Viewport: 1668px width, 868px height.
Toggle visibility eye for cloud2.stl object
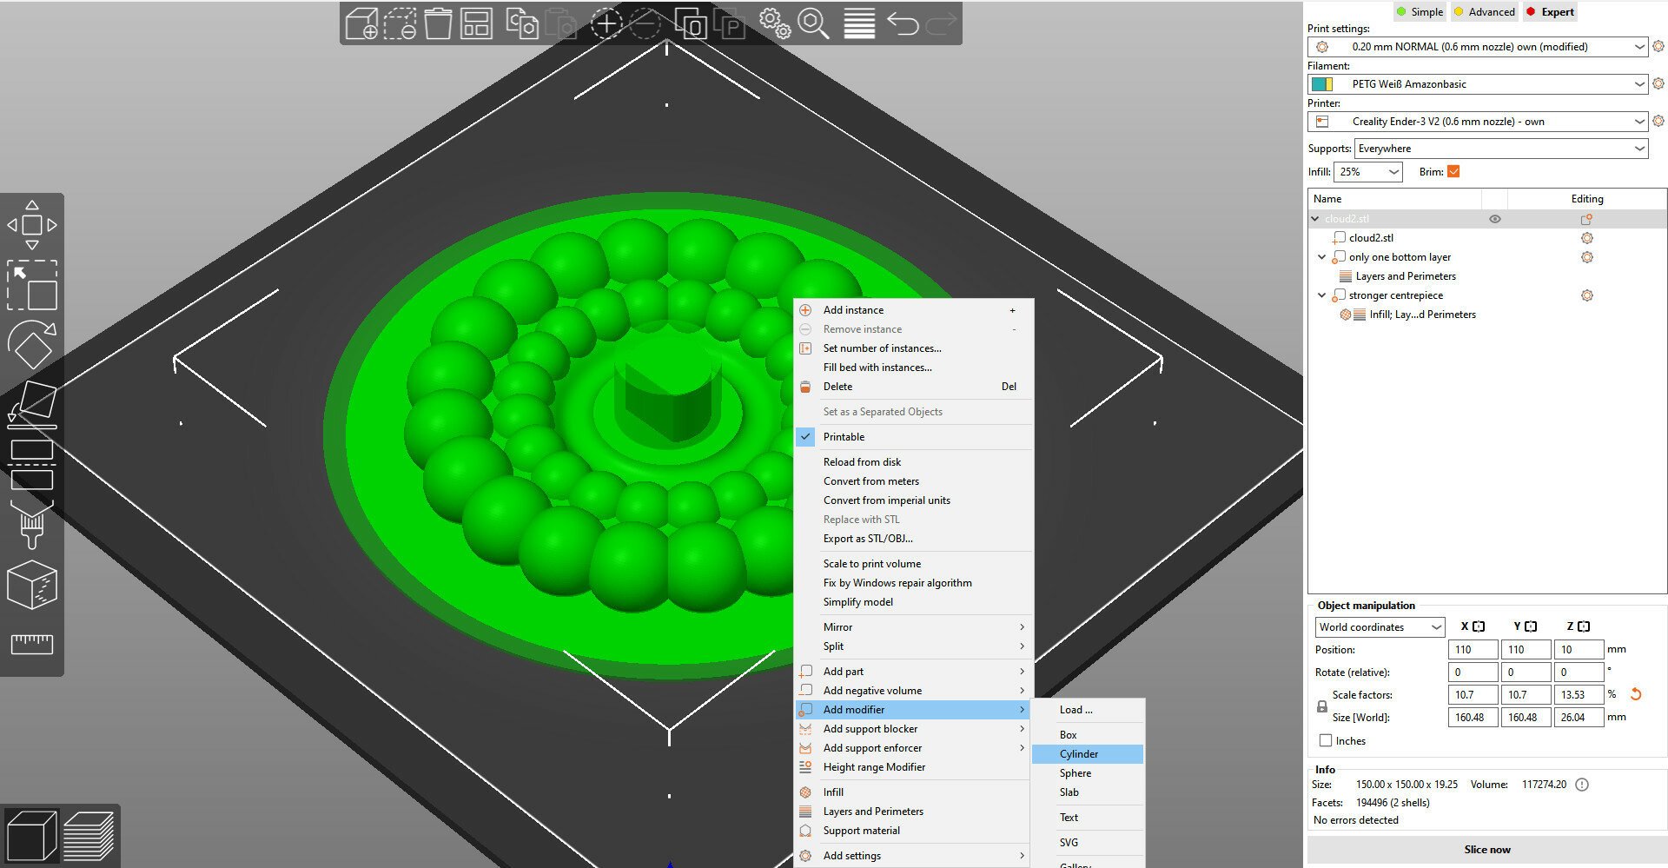pyautogui.click(x=1495, y=219)
